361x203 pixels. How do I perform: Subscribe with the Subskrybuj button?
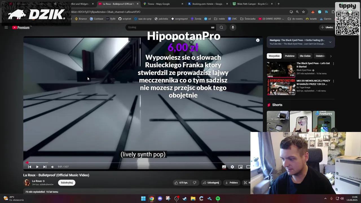(67, 183)
